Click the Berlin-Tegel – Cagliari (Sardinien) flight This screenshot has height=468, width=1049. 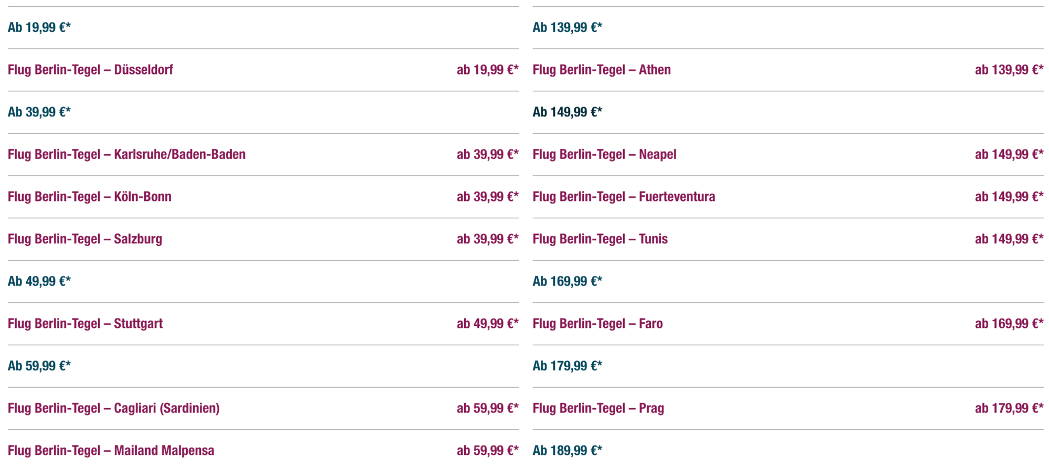click(113, 408)
